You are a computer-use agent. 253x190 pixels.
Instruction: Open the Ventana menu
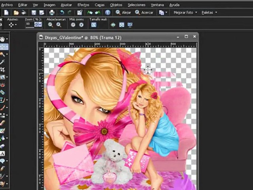pos(157,5)
